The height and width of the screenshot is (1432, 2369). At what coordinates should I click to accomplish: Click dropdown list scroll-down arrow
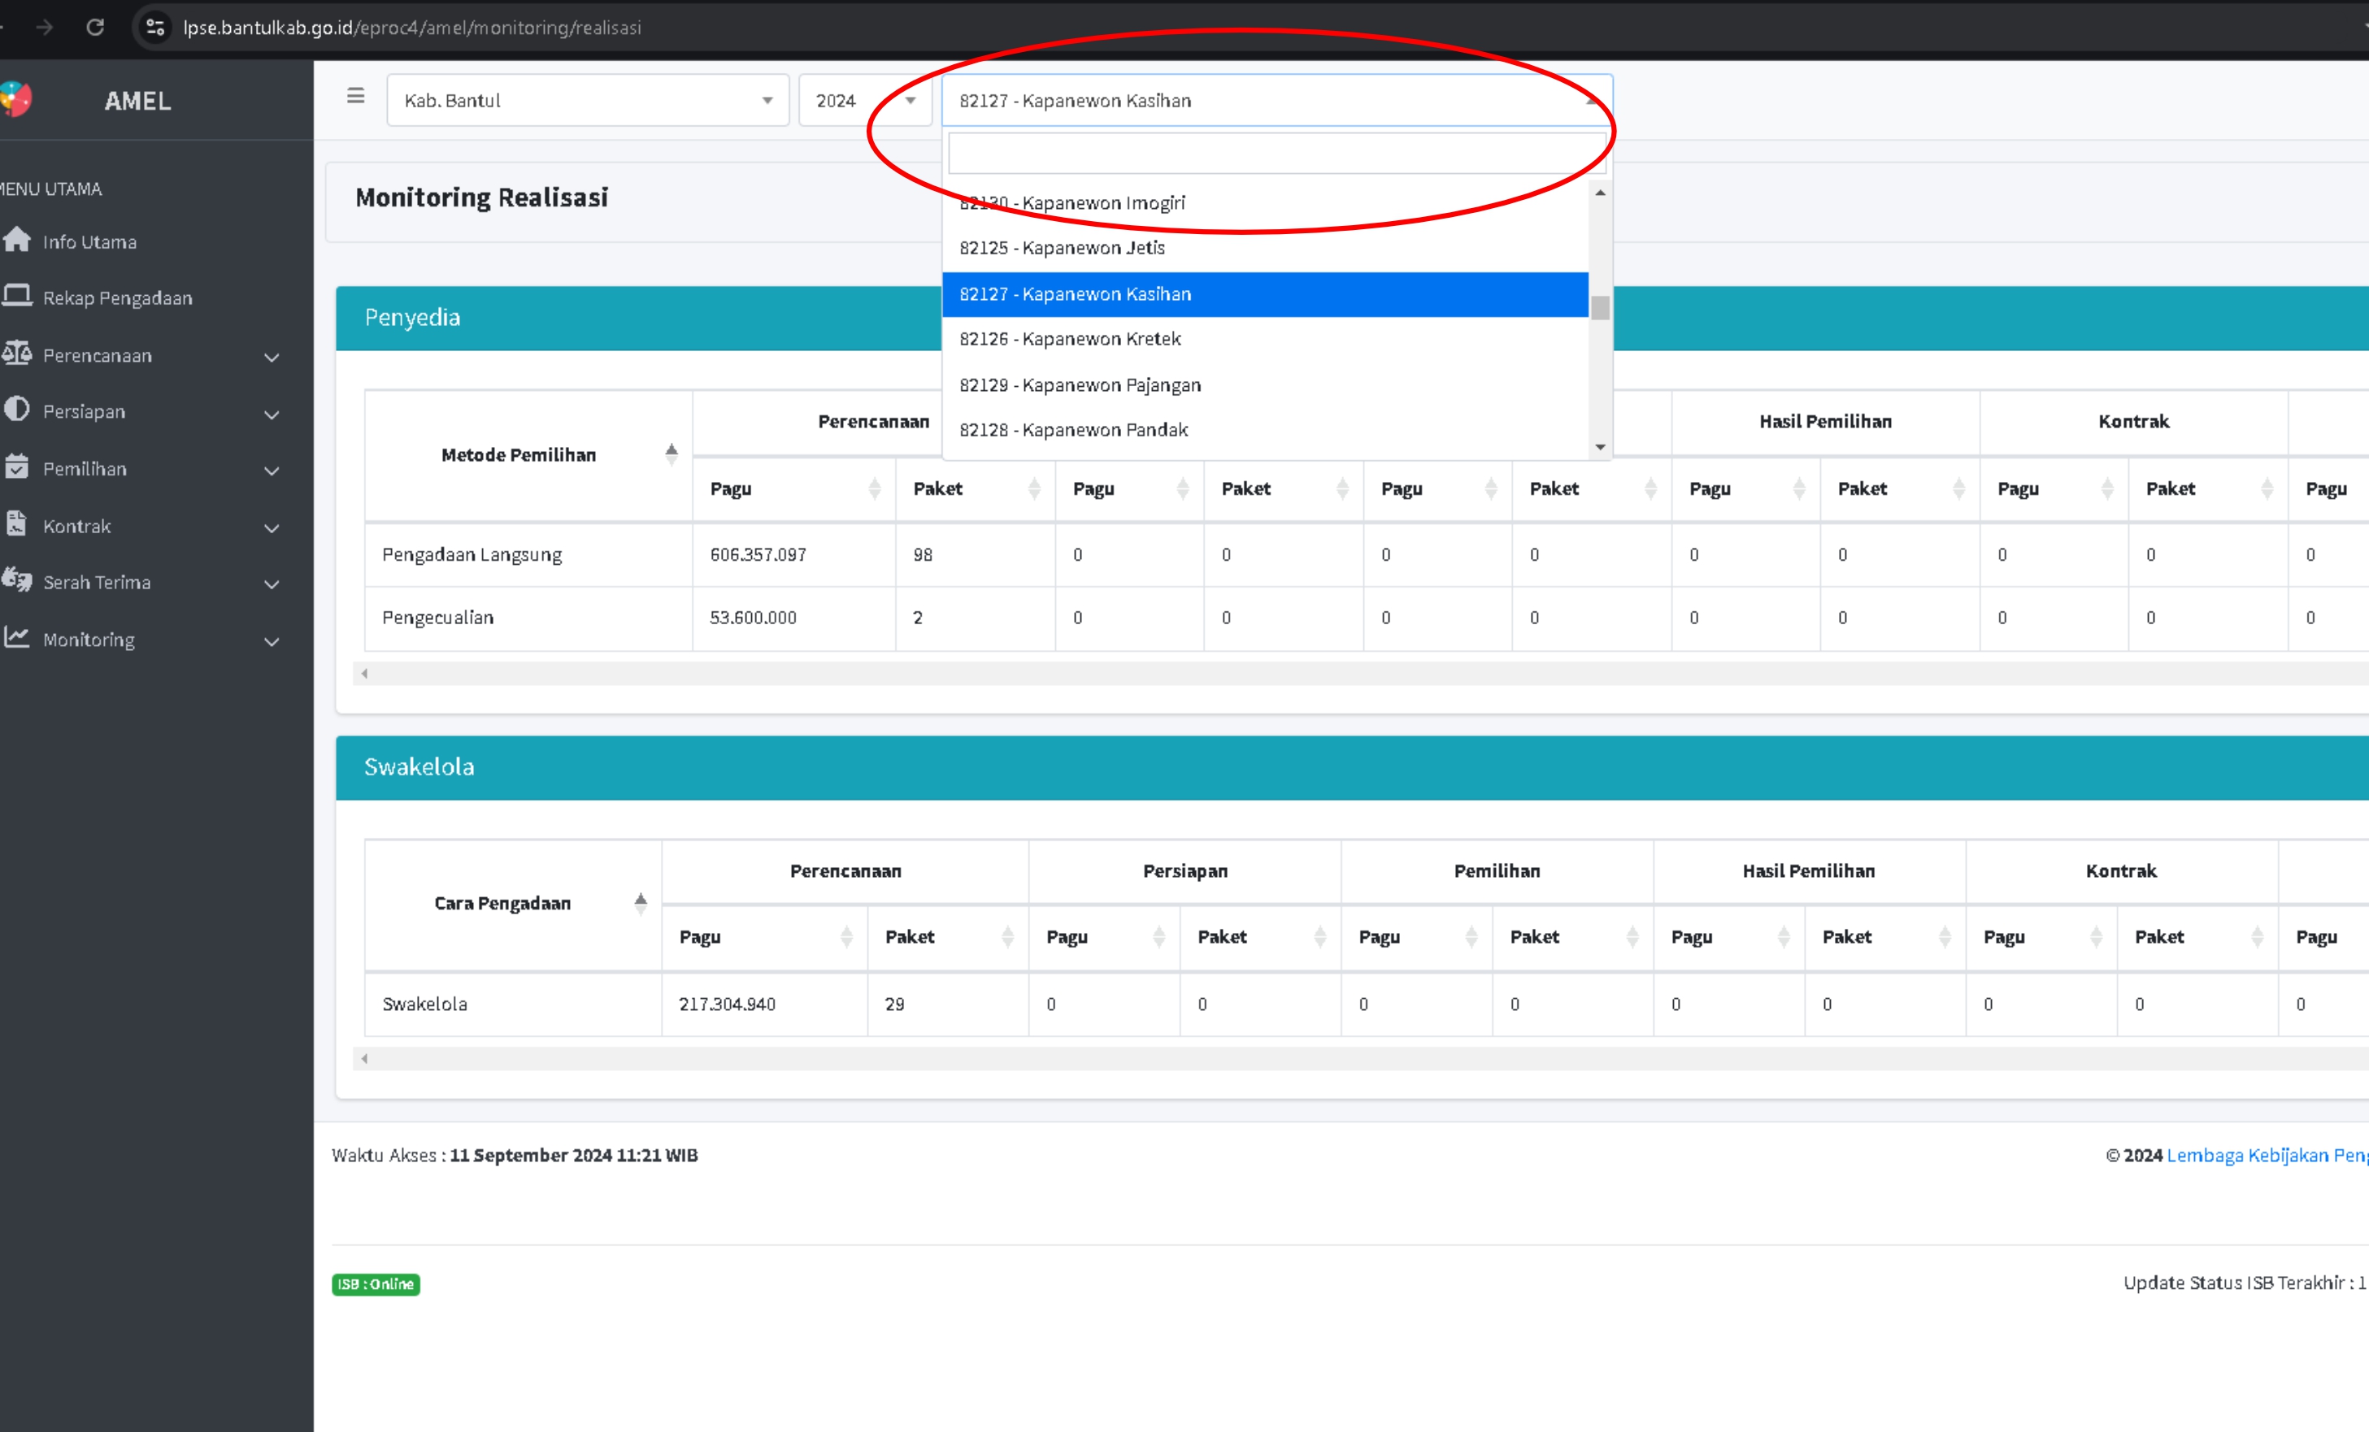1600,447
